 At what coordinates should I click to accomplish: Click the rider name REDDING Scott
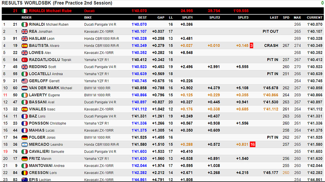43,67
